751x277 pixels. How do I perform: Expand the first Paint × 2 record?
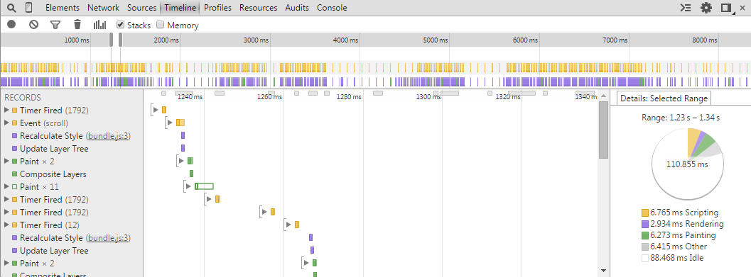(6, 162)
